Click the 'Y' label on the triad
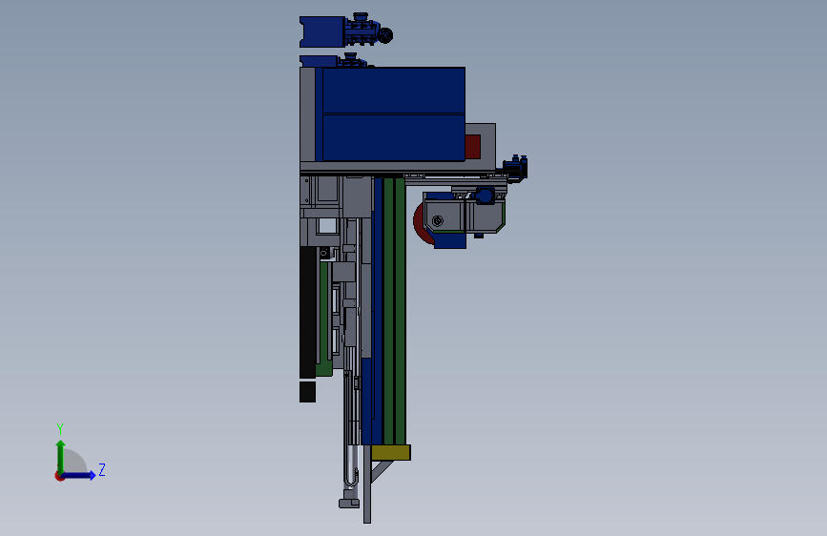 click(60, 428)
